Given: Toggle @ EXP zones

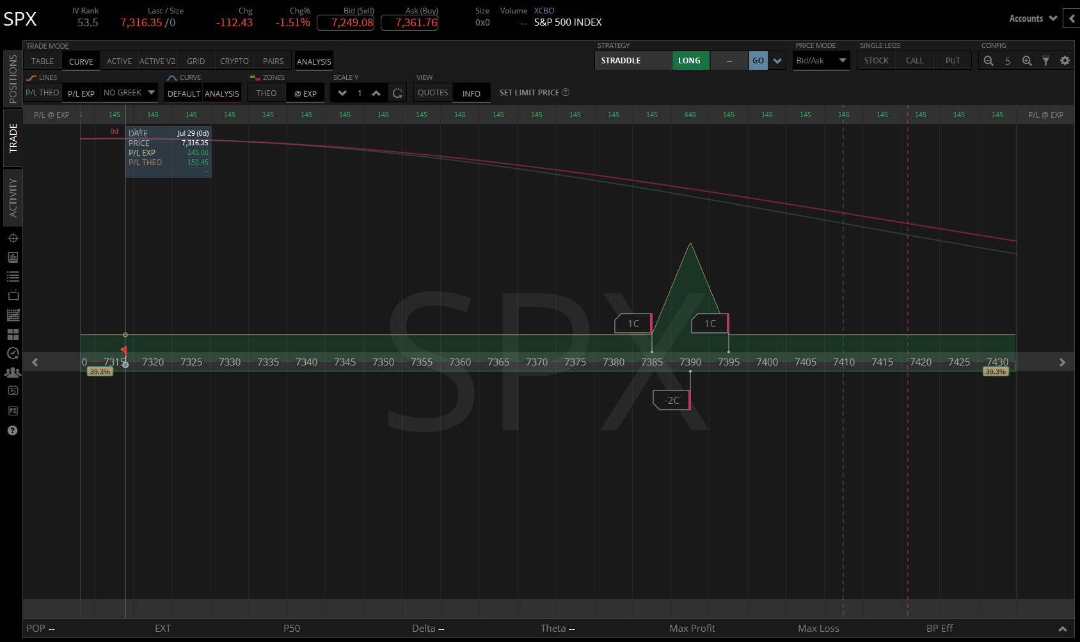Looking at the screenshot, I should pyautogui.click(x=305, y=93).
